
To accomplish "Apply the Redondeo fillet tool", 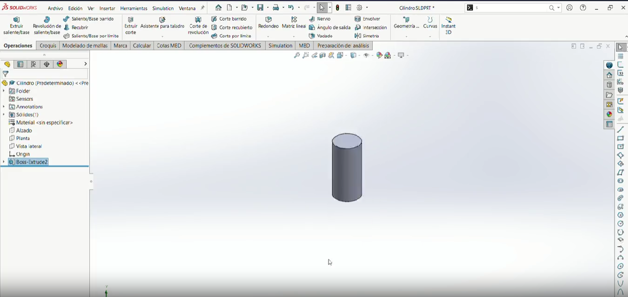I will [268, 23].
